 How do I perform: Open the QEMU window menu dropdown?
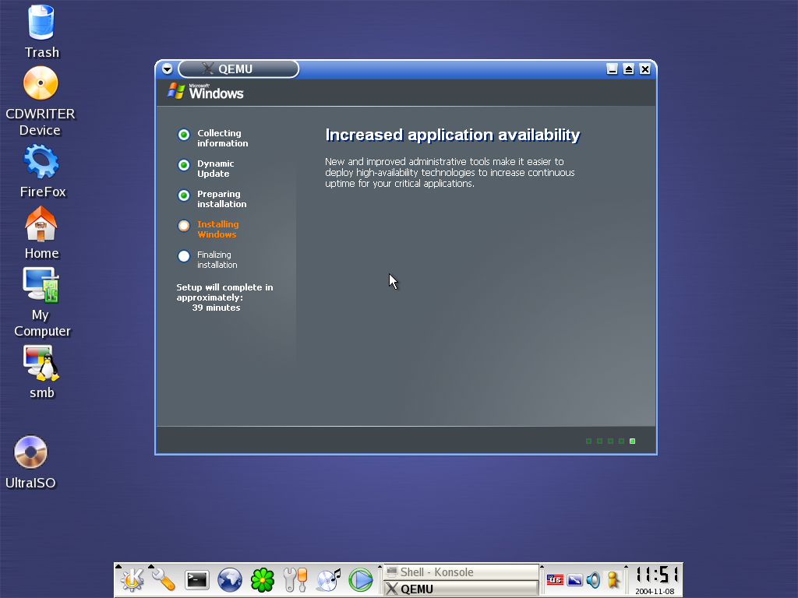click(x=167, y=69)
